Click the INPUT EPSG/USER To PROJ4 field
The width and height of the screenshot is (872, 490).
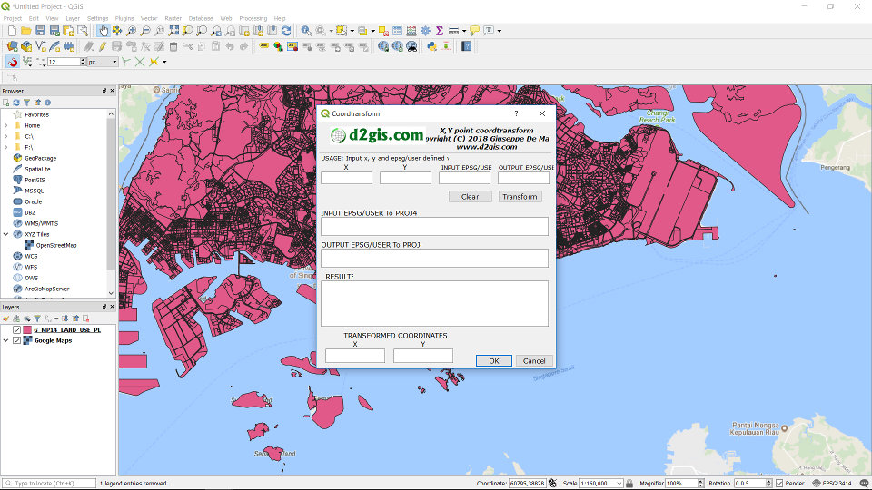click(434, 226)
